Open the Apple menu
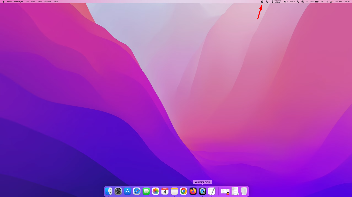The height and width of the screenshot is (197, 352). 4,2
